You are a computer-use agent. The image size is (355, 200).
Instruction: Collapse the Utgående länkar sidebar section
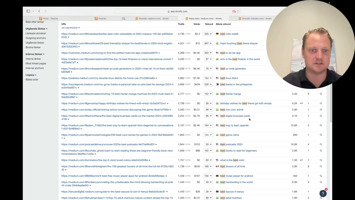pos(36,29)
